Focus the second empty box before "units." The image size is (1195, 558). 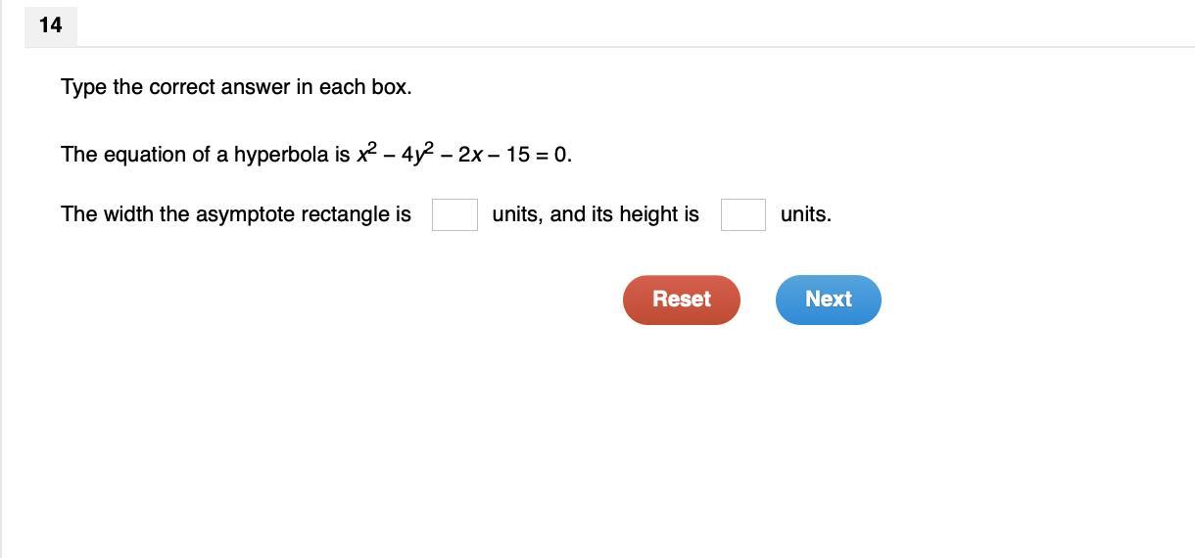click(x=742, y=214)
